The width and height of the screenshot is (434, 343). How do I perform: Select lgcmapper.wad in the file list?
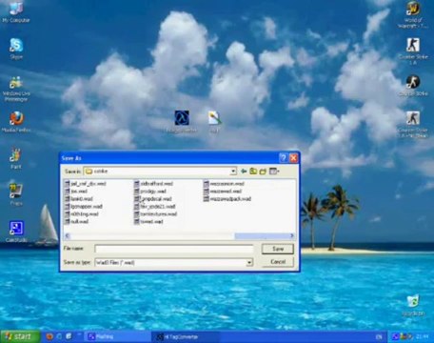(83, 207)
